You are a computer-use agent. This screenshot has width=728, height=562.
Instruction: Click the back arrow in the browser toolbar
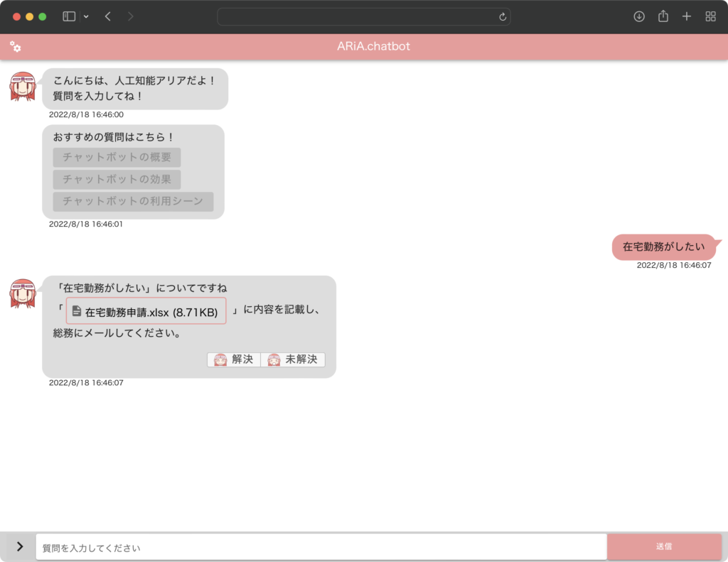107,16
